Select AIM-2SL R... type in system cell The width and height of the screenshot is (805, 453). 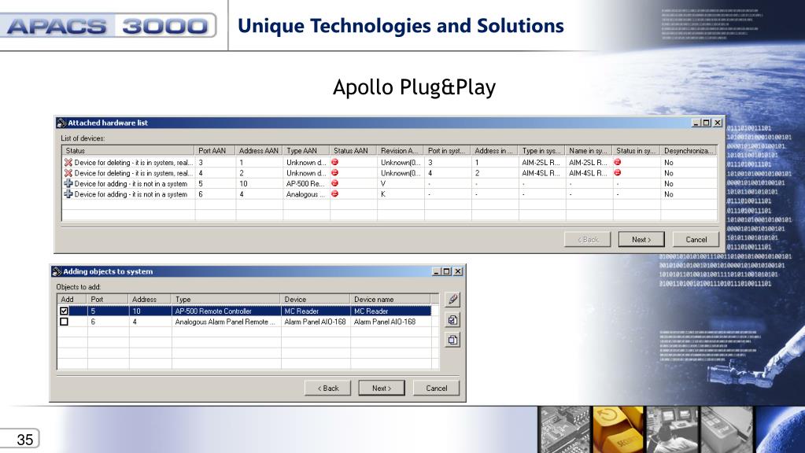pos(541,162)
